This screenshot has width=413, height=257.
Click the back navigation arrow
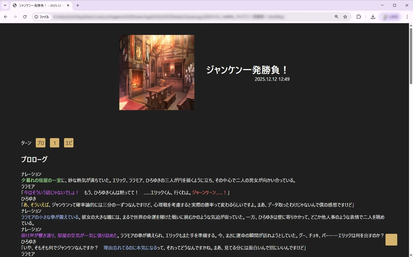click(6, 17)
